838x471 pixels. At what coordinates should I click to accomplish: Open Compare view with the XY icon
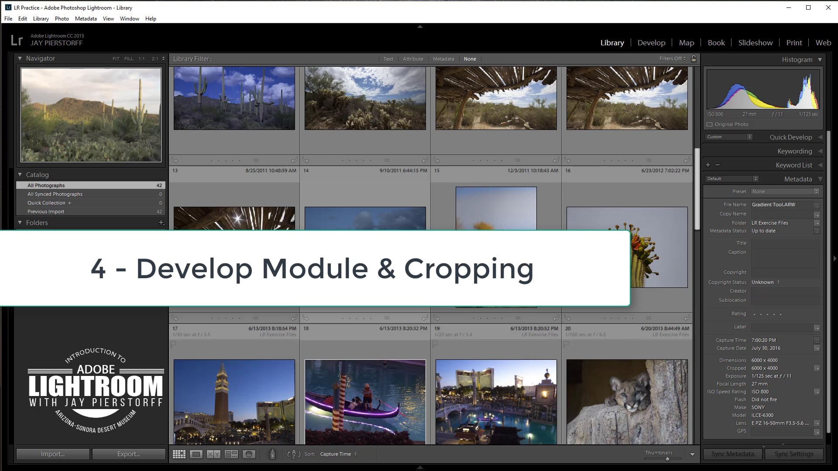pos(213,454)
